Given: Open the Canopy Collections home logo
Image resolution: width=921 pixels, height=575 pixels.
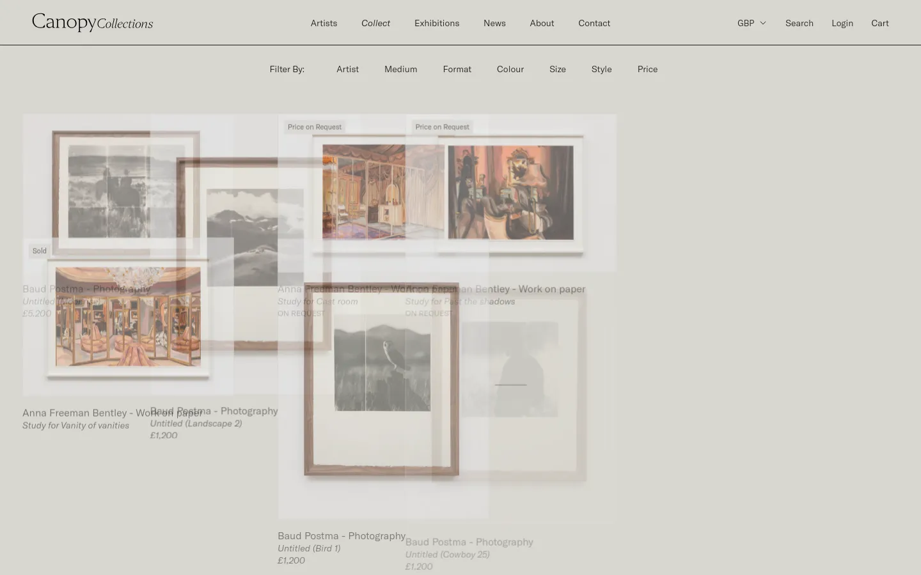Looking at the screenshot, I should tap(93, 22).
